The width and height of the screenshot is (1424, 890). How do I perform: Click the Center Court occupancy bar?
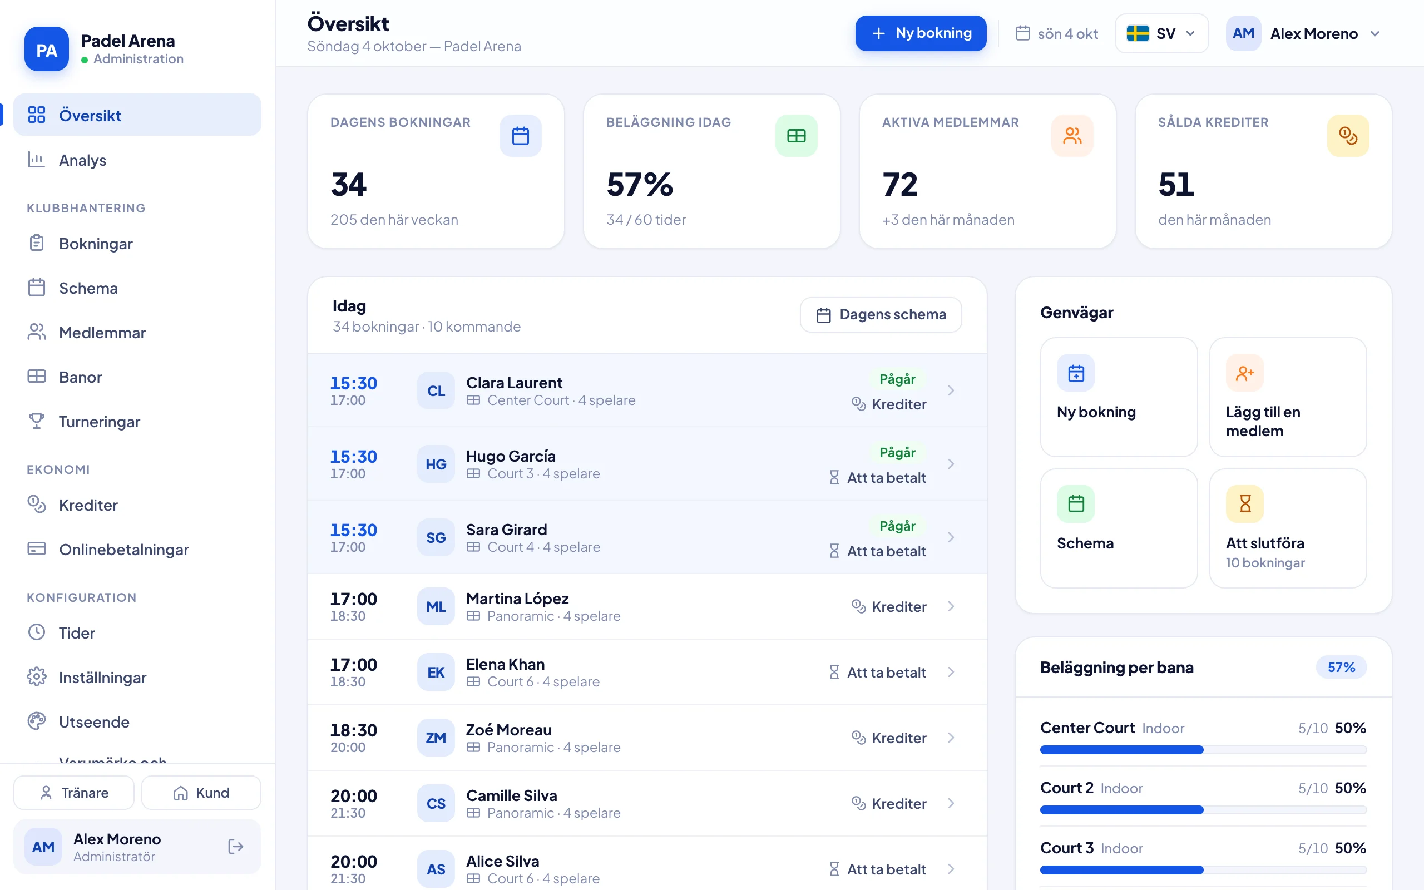[1203, 750]
